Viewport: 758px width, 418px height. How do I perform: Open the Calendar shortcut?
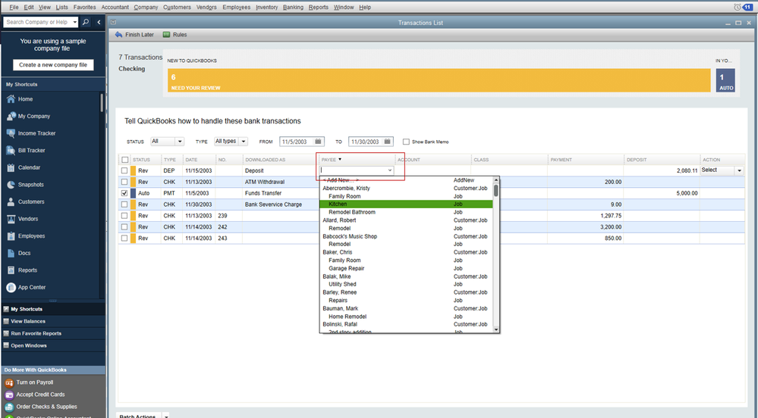[29, 167]
